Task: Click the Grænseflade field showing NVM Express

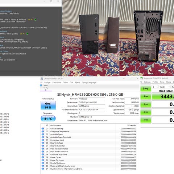Action: [92, 106]
